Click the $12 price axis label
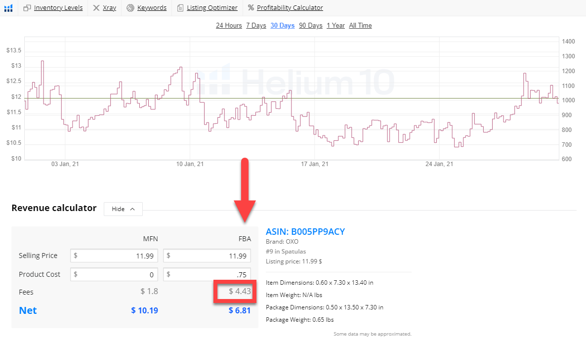This screenshot has height=345, width=586. 16,97
